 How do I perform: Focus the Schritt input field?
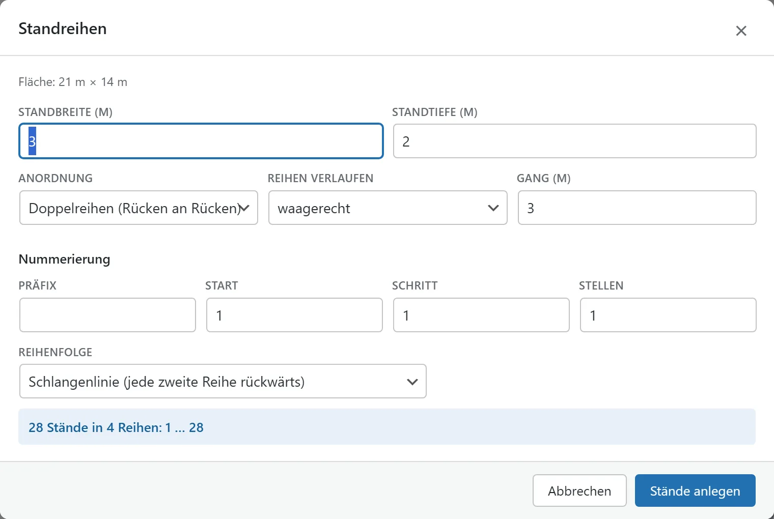tap(481, 315)
